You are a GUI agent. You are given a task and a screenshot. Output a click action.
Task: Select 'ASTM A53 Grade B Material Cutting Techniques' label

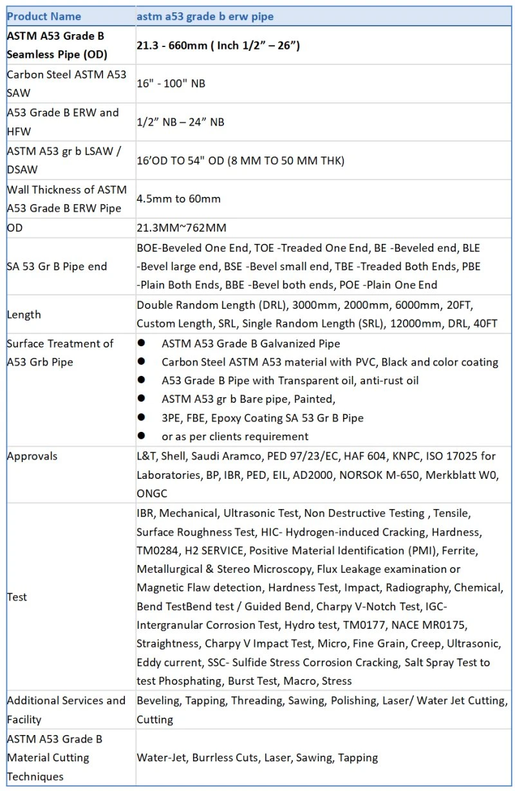(x=54, y=758)
